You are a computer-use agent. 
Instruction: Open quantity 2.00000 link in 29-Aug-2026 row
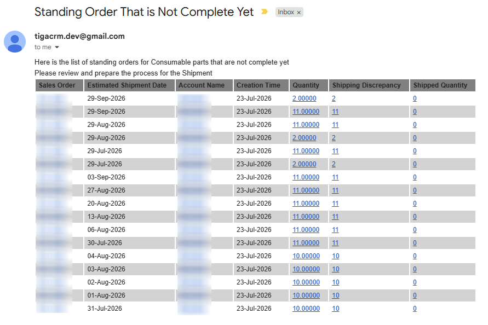point(304,138)
